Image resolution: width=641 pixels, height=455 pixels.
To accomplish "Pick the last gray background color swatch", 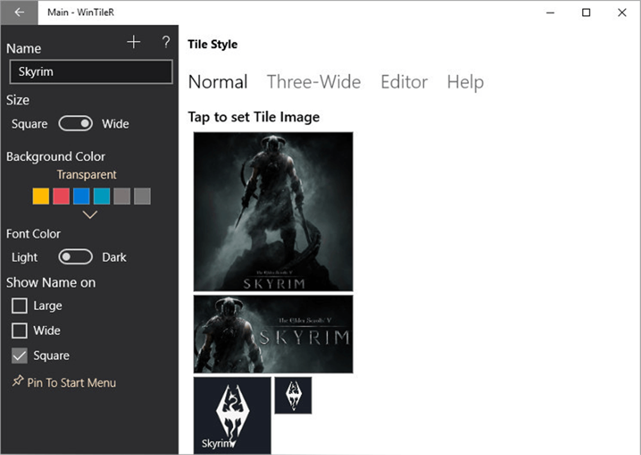I will (142, 196).
